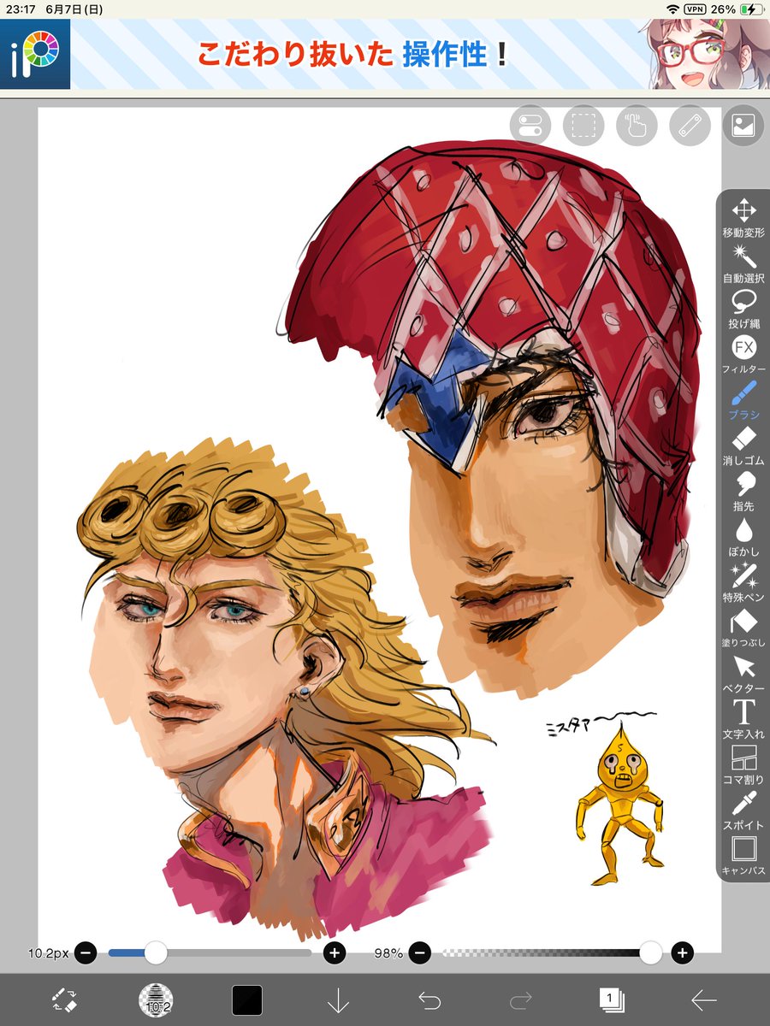
Task: Switch between brush and eraser icon
Action: click(x=64, y=999)
